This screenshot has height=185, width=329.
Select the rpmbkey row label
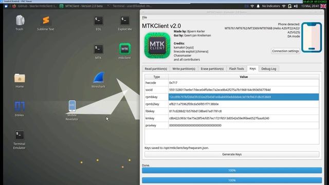tap(156, 97)
